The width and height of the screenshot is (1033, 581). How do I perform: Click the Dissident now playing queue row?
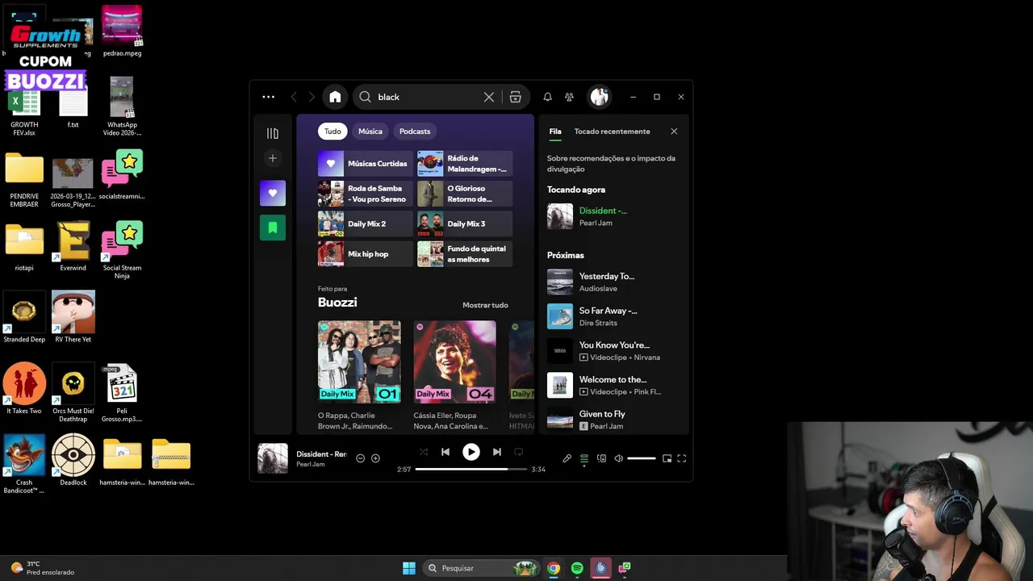[613, 216]
